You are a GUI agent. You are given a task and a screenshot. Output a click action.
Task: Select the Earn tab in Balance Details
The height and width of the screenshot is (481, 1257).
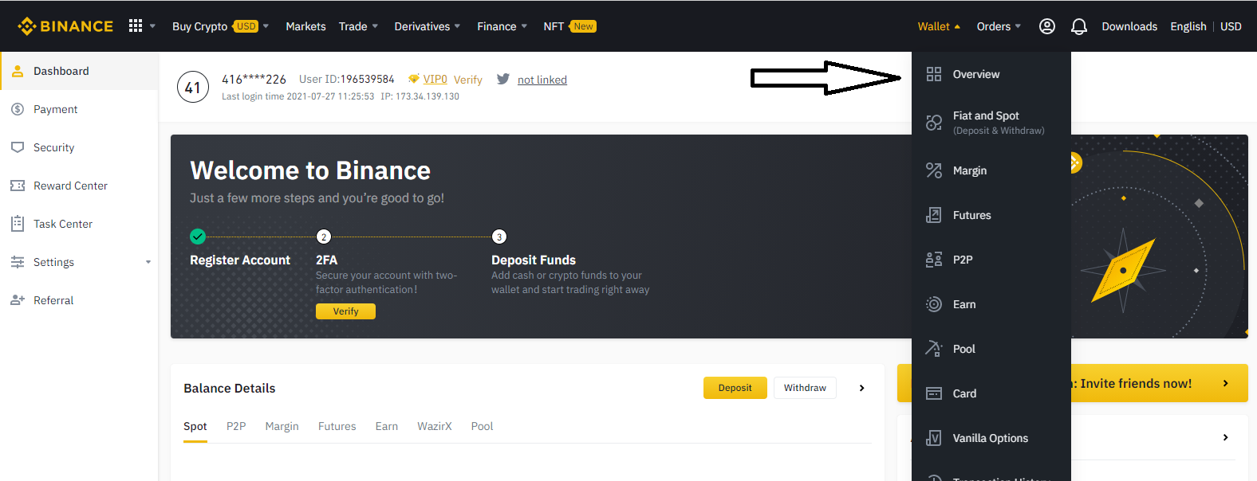tap(387, 427)
